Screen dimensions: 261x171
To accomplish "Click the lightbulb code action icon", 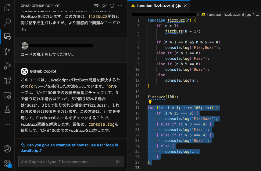I will 150,102.
